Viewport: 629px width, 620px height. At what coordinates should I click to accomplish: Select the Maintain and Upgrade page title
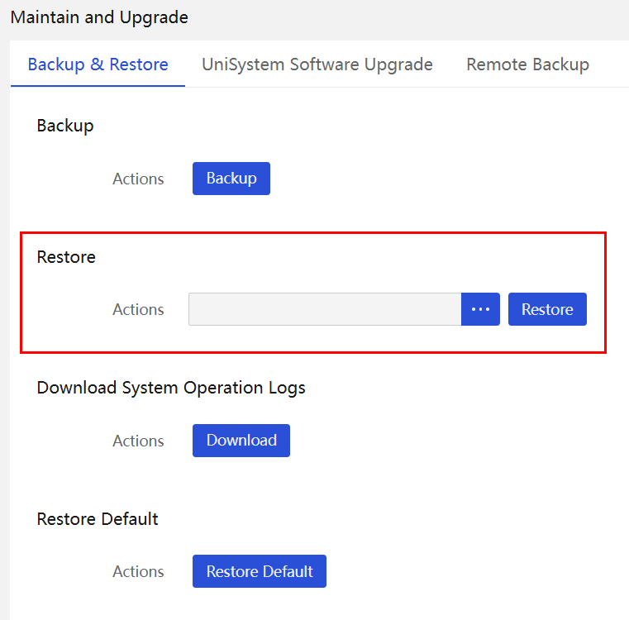pos(99,17)
